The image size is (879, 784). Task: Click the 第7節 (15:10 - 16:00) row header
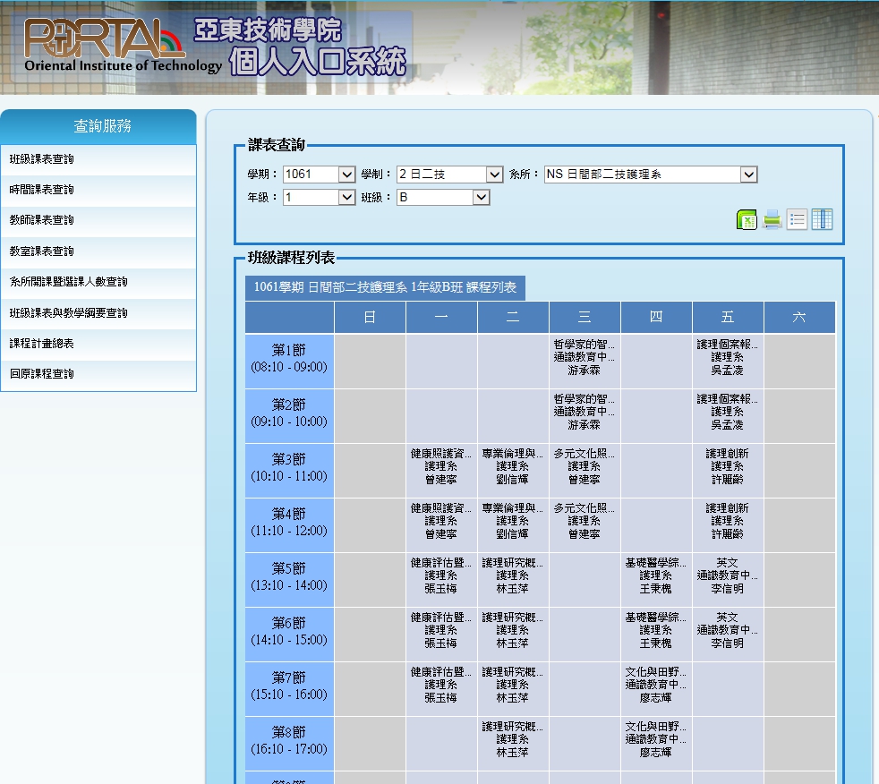pos(289,689)
